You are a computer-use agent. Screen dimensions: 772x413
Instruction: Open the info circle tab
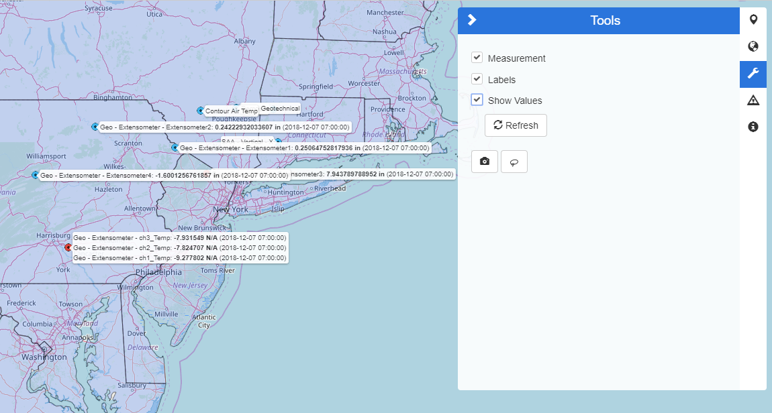pyautogui.click(x=753, y=127)
